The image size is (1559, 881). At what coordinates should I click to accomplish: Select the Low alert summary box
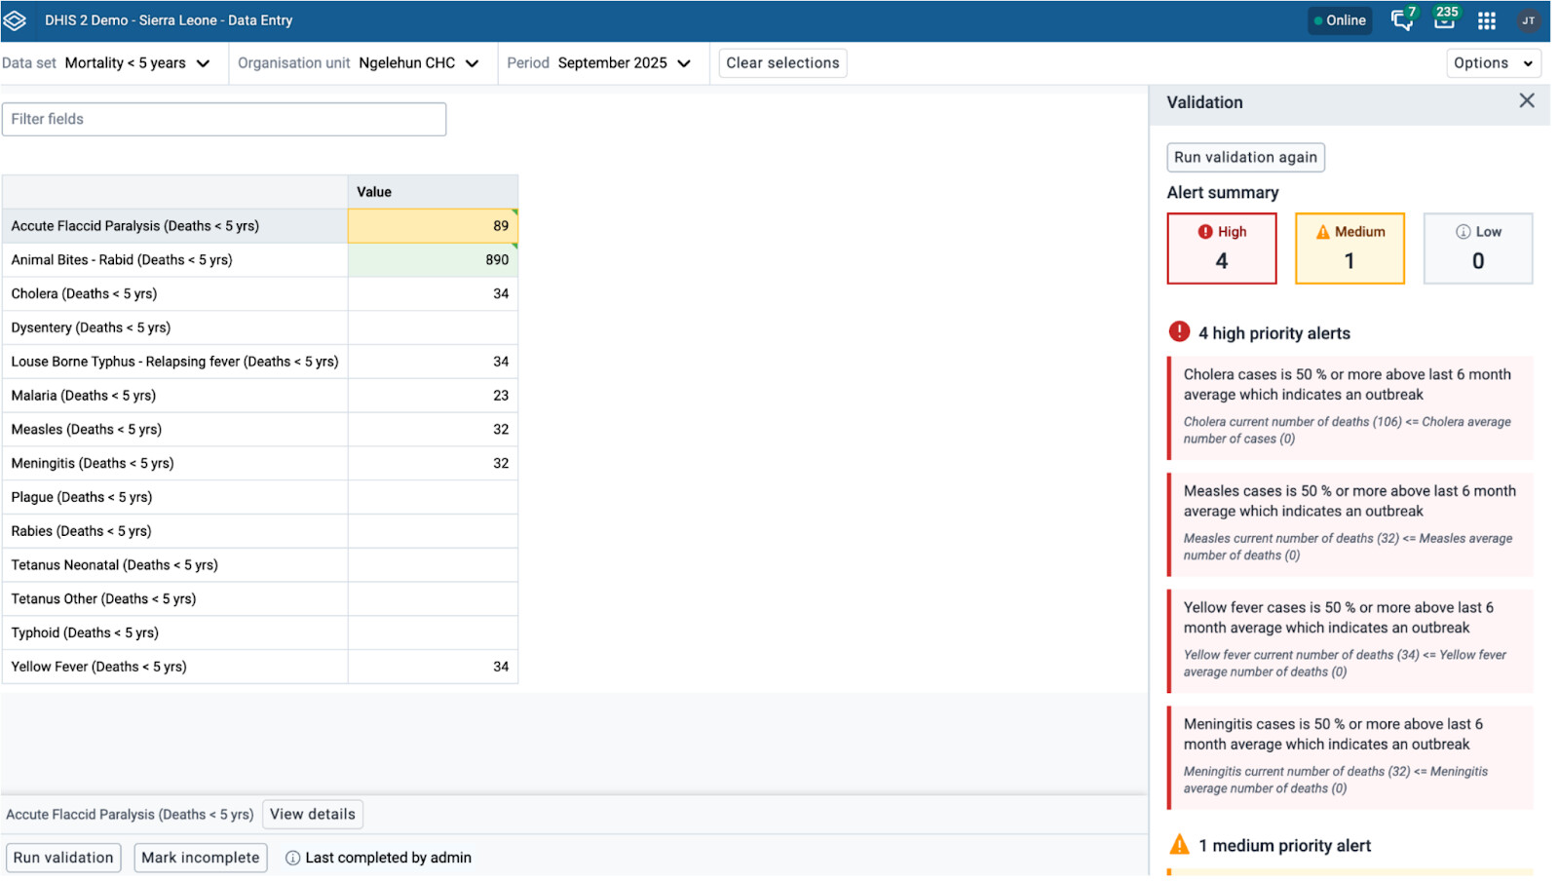[1477, 249]
